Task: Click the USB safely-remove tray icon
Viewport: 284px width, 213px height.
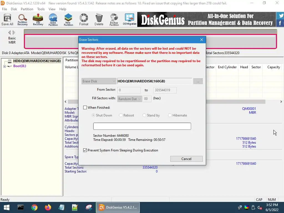Action: pyautogui.click(x=253, y=207)
